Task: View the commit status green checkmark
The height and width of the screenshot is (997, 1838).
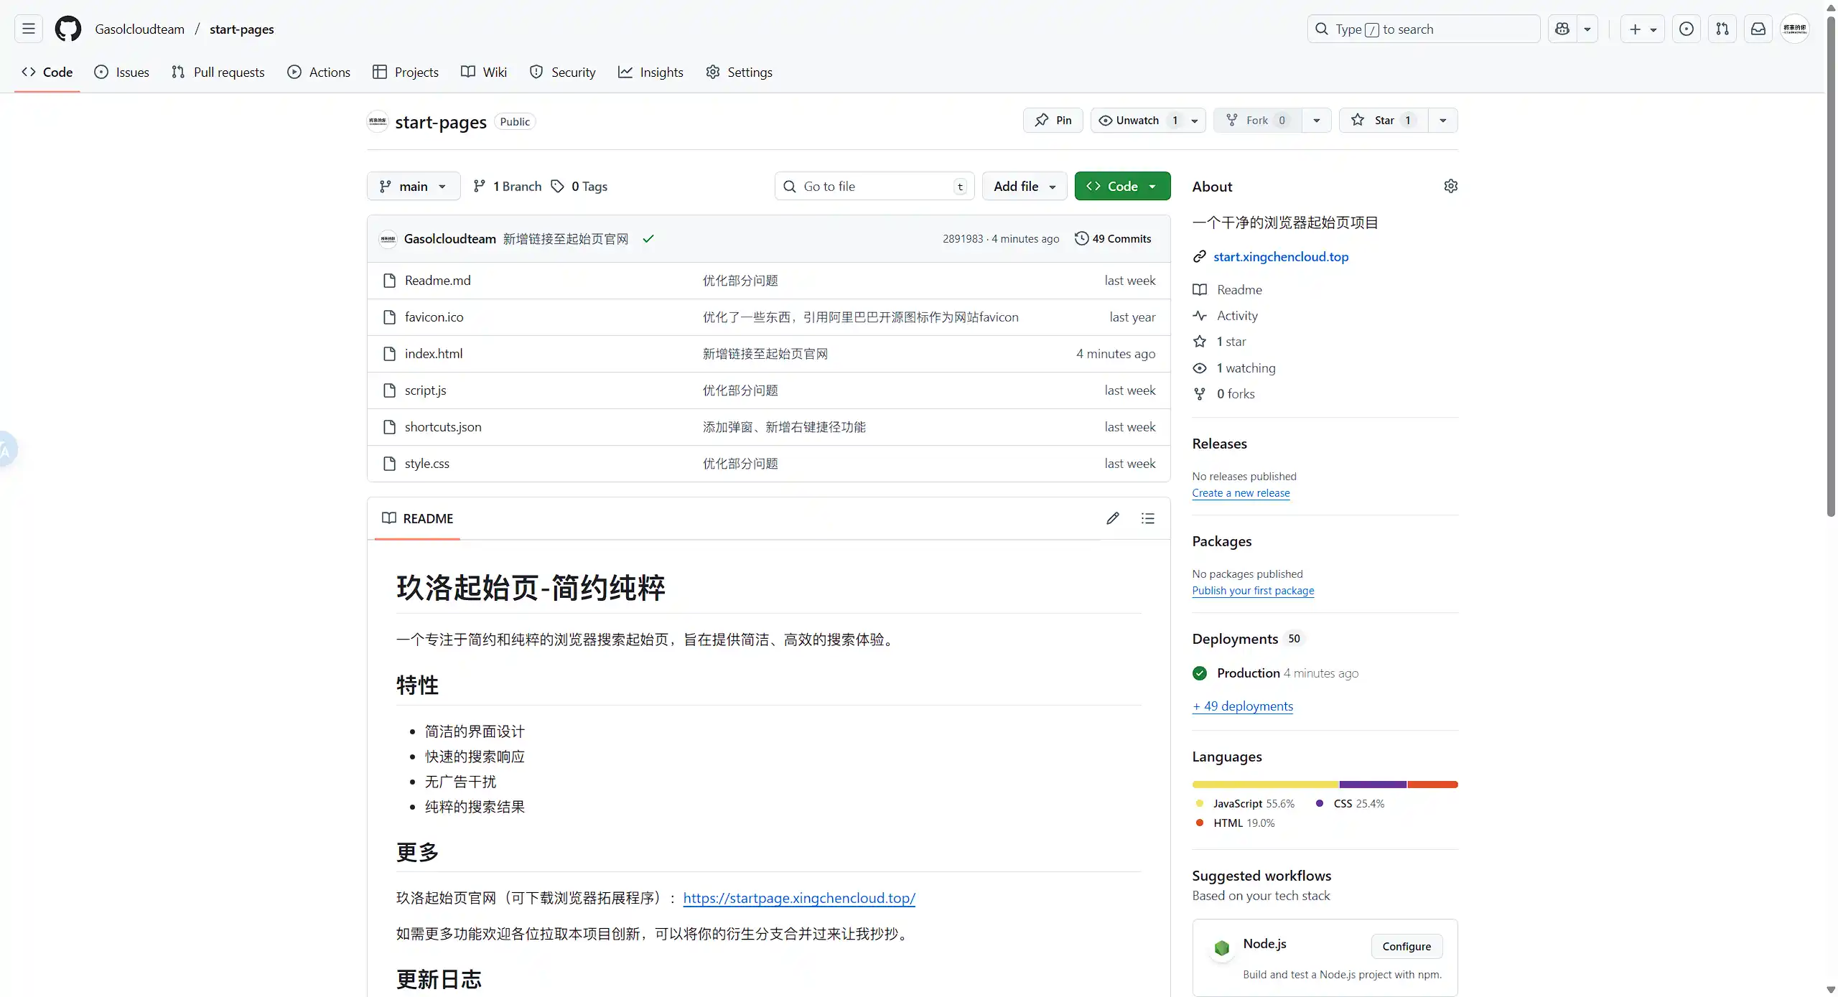Action: click(x=648, y=239)
